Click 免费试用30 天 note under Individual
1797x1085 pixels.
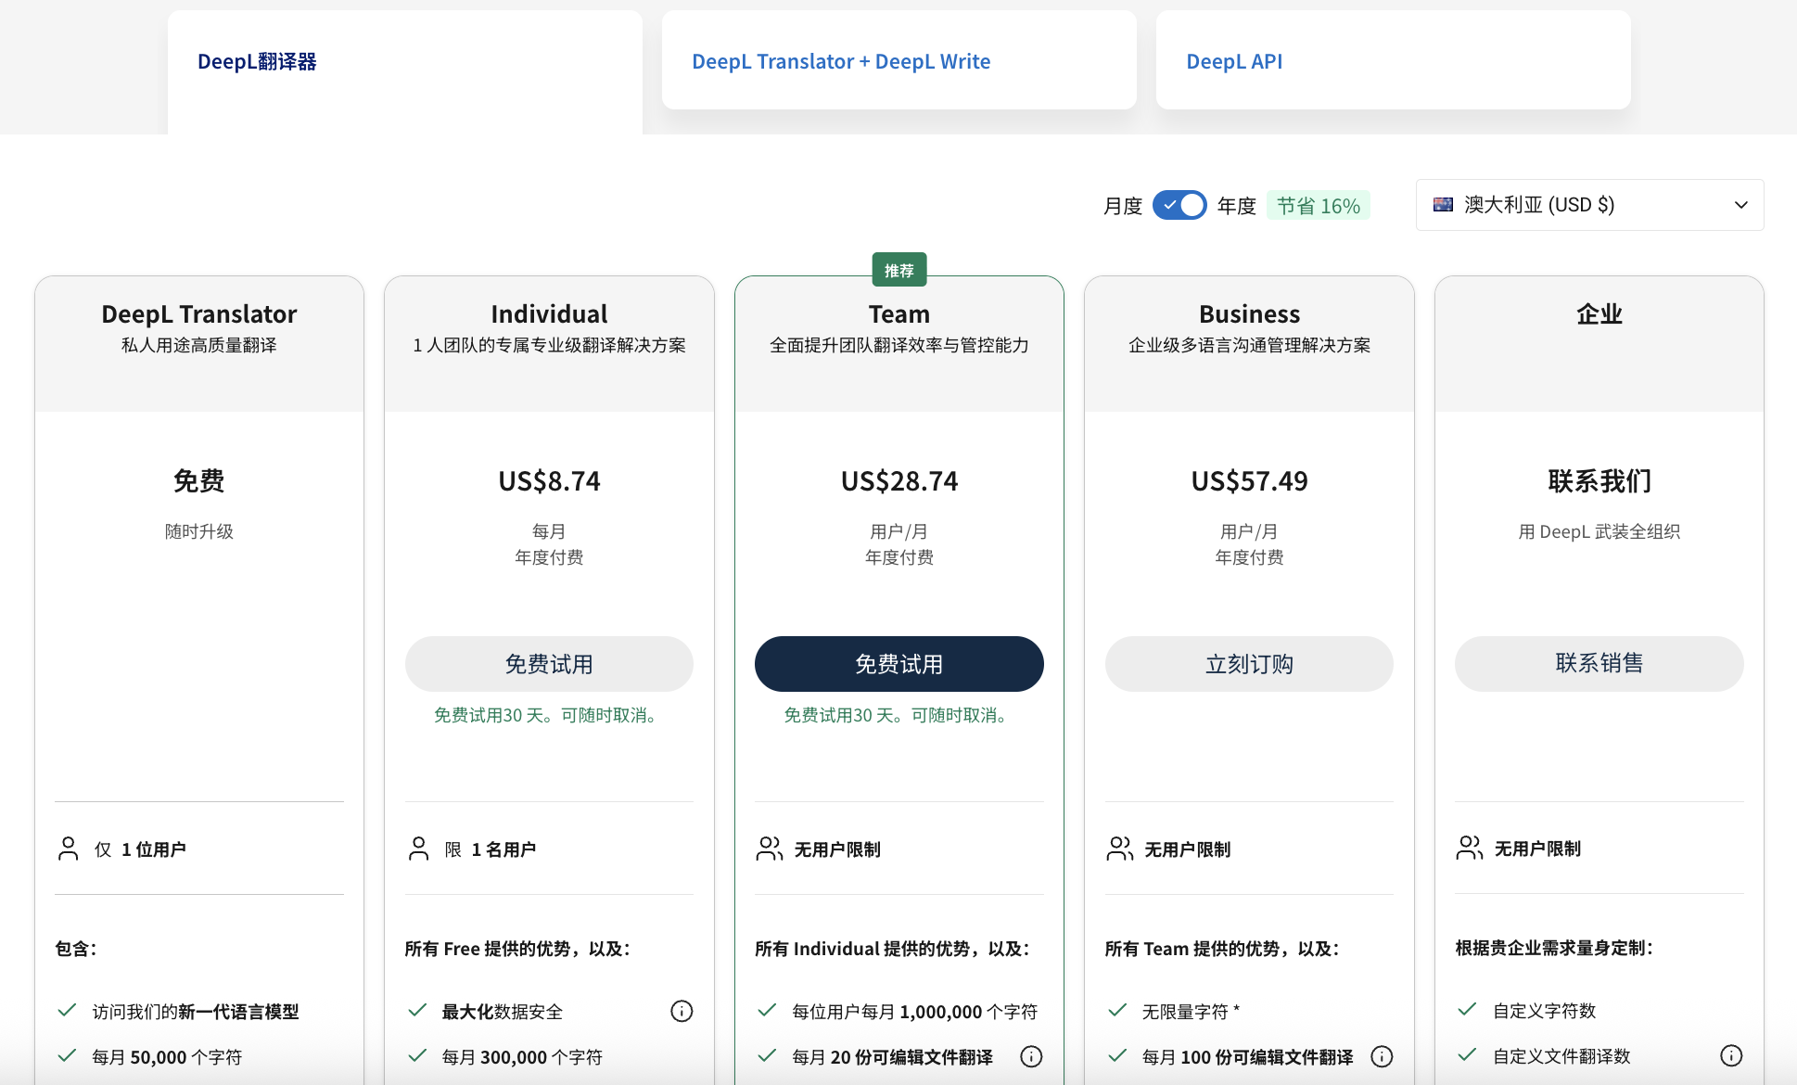(549, 715)
